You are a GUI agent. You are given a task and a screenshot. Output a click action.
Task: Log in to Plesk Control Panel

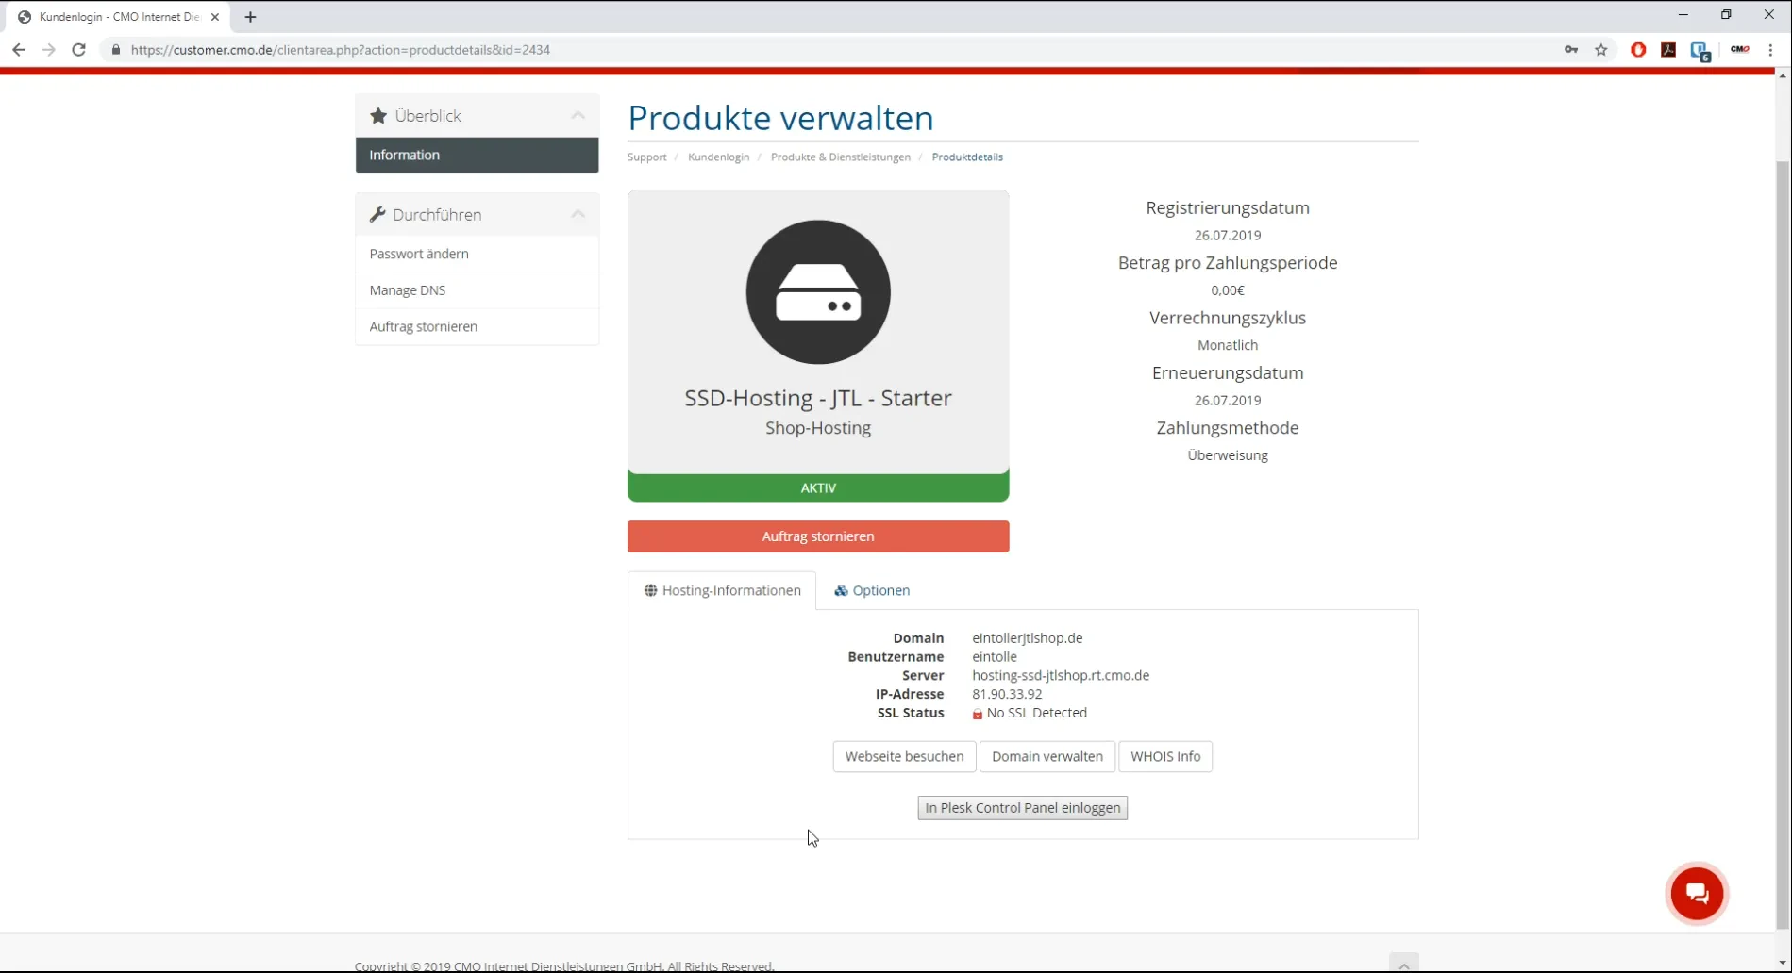1022,808
